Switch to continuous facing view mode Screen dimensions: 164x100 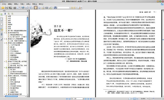point(137,99)
